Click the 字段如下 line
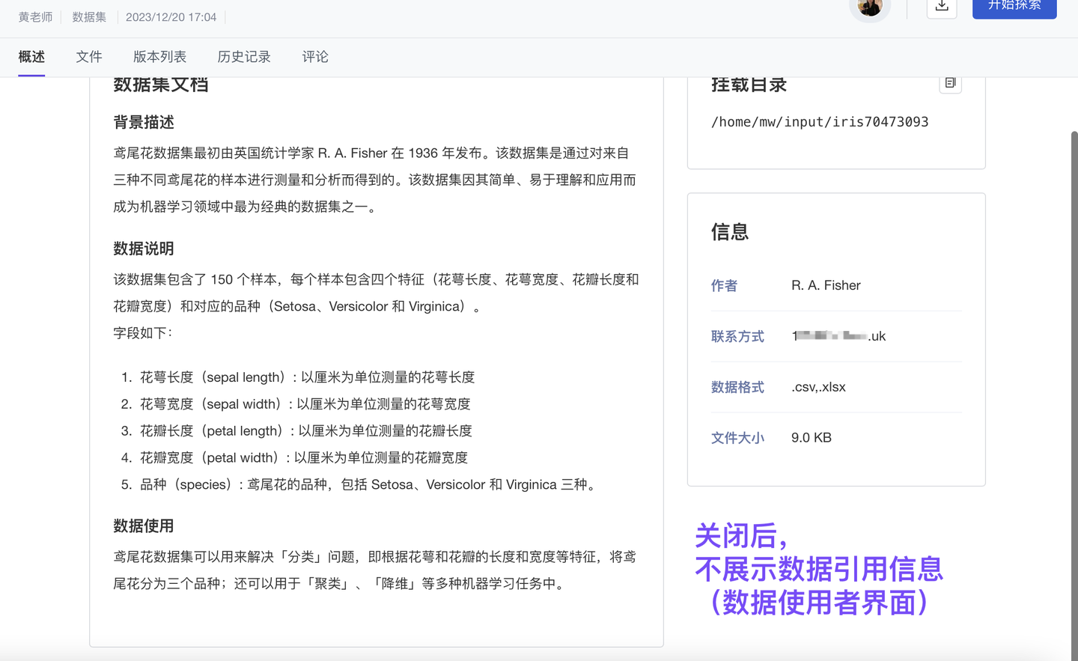The width and height of the screenshot is (1078, 661). tap(143, 333)
